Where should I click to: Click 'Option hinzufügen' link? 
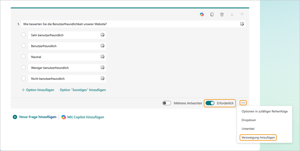tap(38, 90)
